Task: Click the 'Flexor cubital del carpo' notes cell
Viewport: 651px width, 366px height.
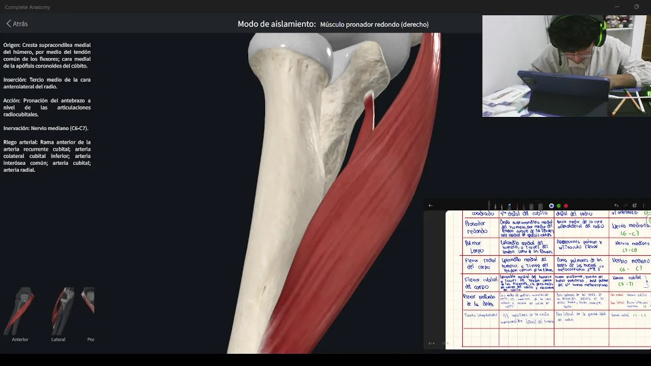Action: [481, 283]
